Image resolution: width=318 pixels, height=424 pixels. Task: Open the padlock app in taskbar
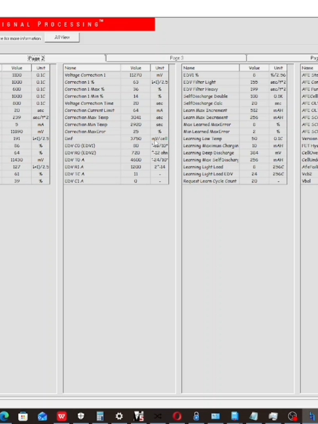(x=196, y=416)
